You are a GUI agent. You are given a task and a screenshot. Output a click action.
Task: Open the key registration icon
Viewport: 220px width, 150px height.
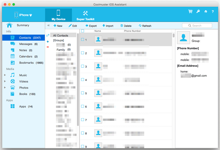[198, 12]
